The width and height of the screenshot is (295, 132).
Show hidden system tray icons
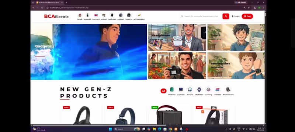click(226, 129)
